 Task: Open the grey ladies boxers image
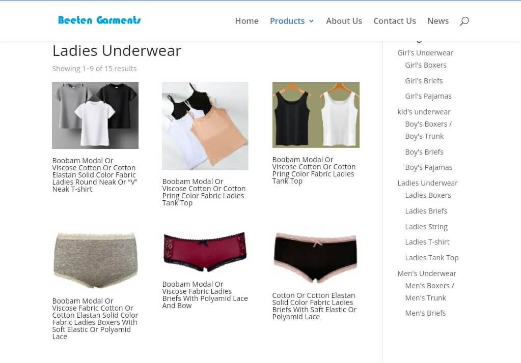95,260
